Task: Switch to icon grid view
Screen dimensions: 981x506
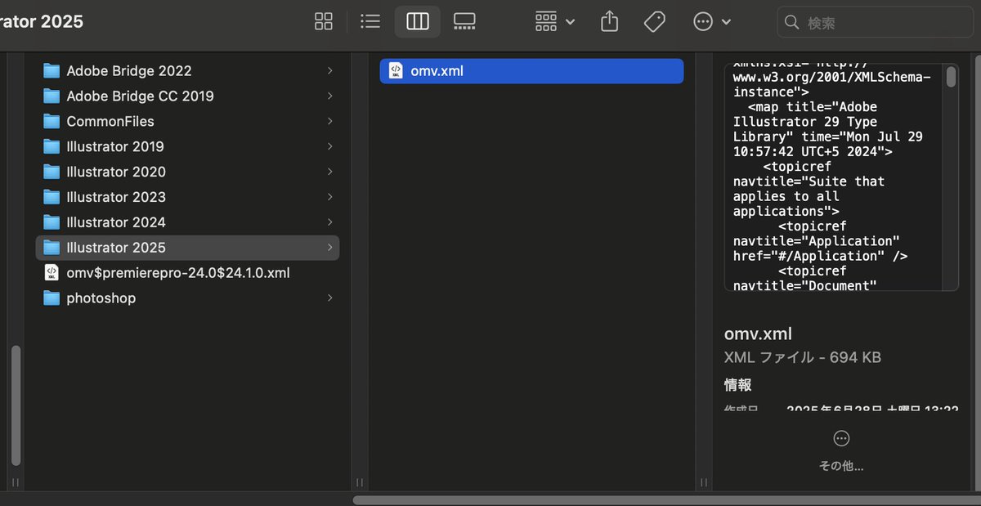Action: [324, 22]
